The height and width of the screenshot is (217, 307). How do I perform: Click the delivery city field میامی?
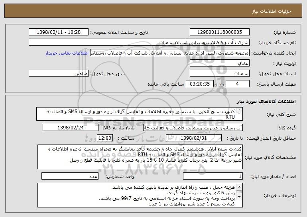coord(59,74)
